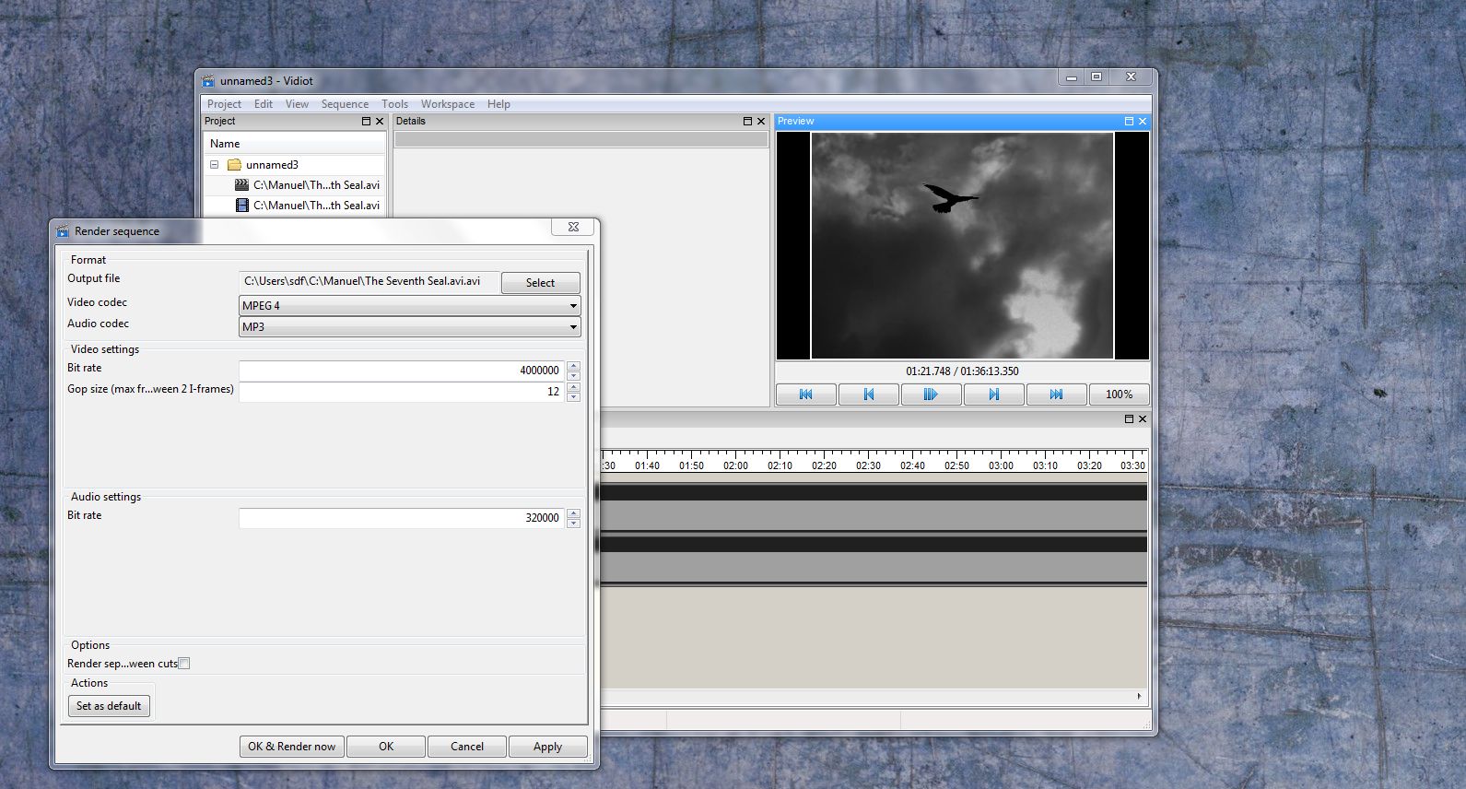Click the Vidiot app icon in title bar
The height and width of the screenshot is (789, 1466).
pyautogui.click(x=208, y=81)
